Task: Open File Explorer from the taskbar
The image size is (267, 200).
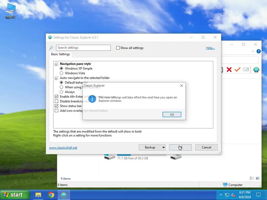Action: click(38, 195)
